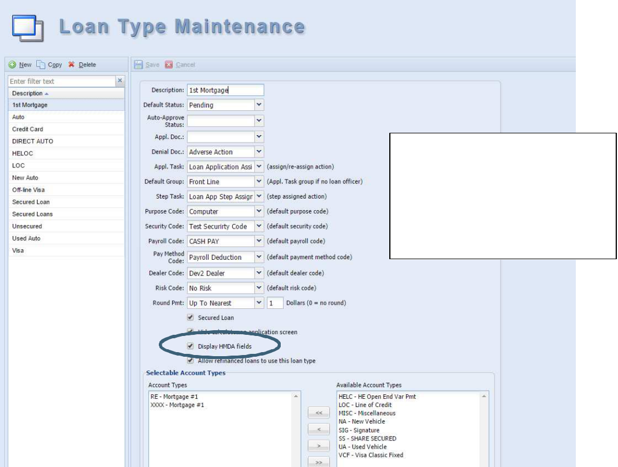
Task: Open the Denial Doc. dropdown
Action: 259,152
